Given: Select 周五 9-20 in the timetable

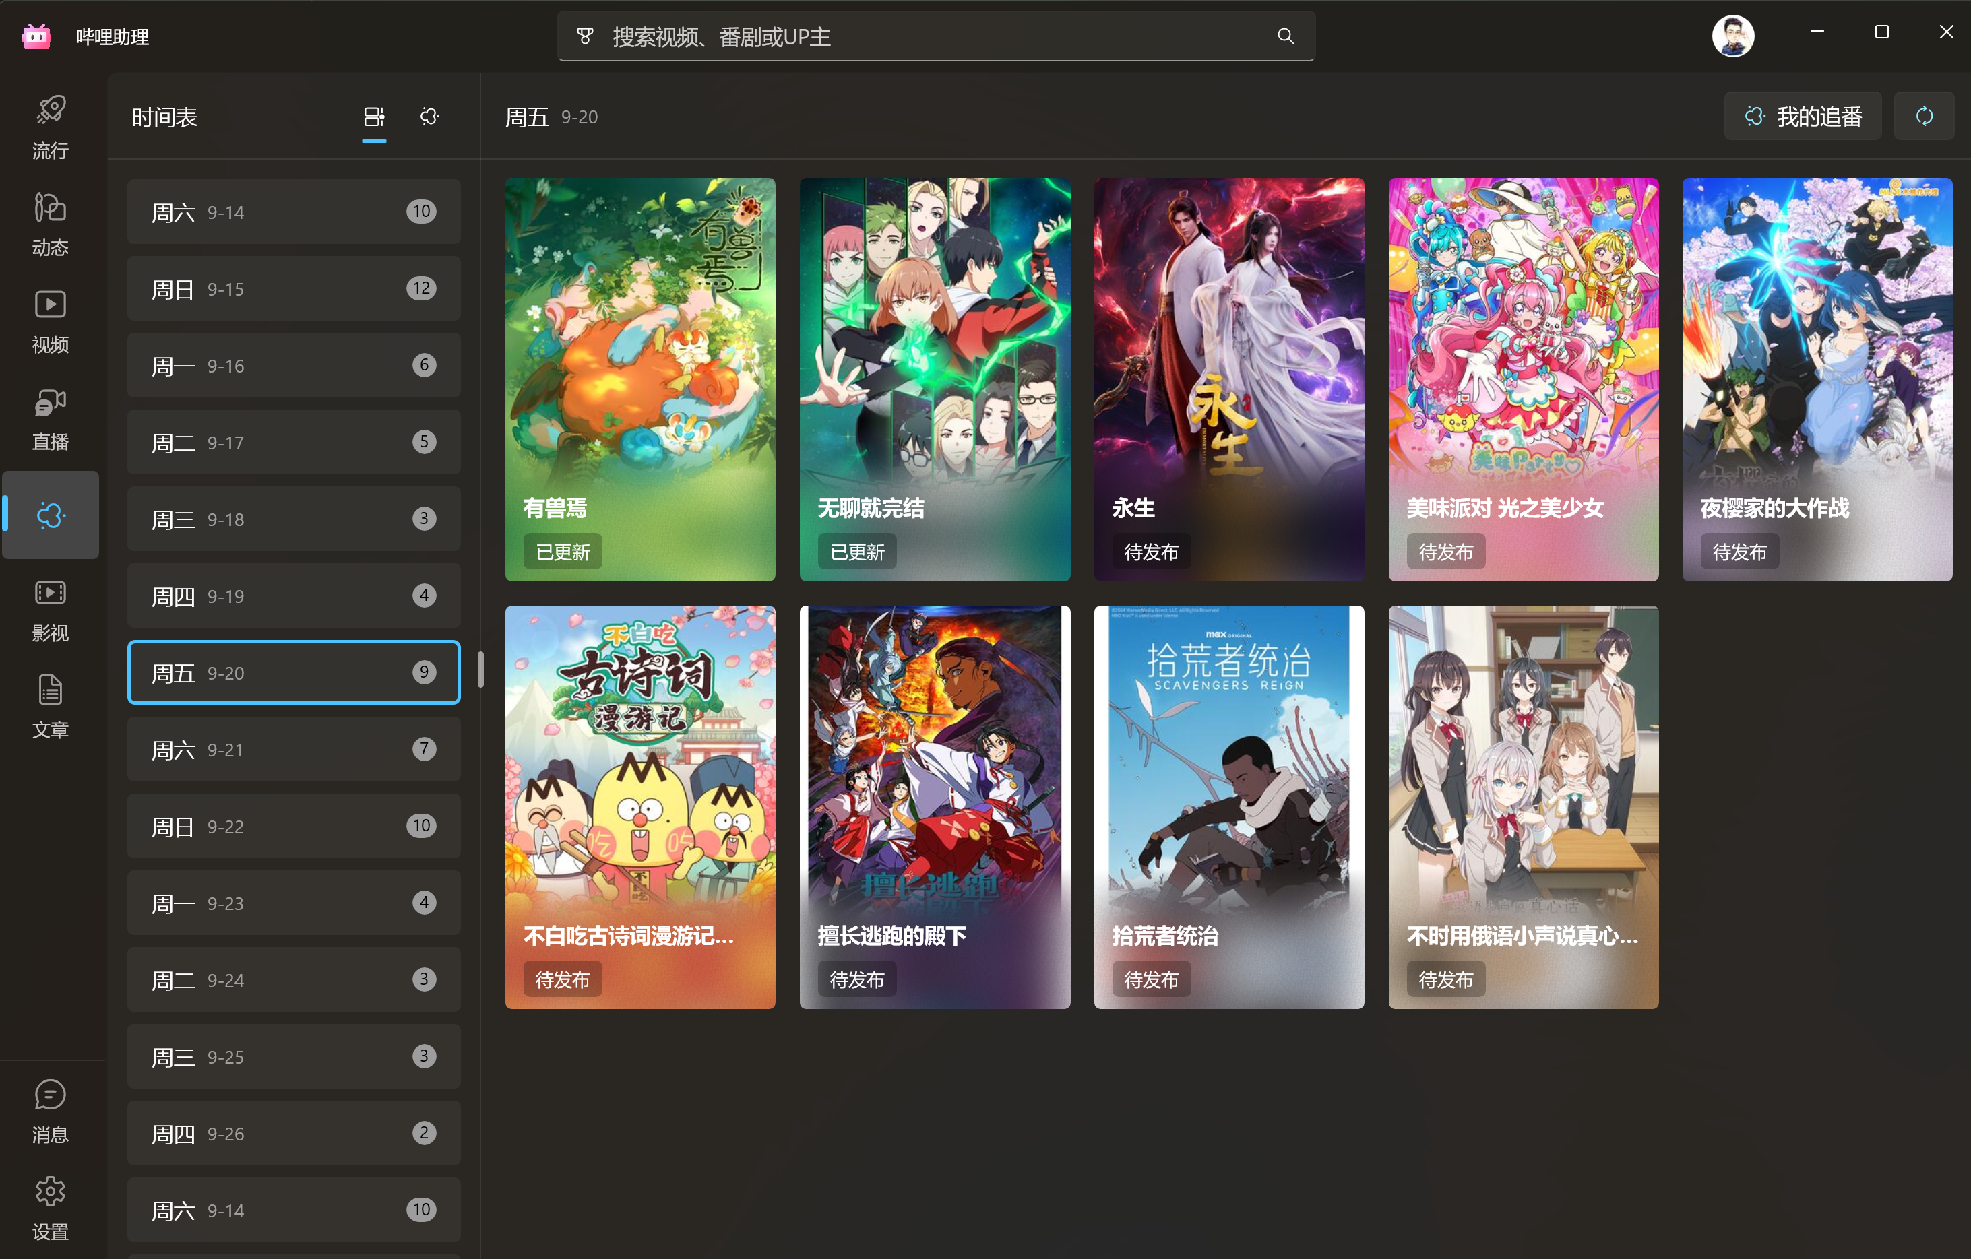Looking at the screenshot, I should point(294,672).
